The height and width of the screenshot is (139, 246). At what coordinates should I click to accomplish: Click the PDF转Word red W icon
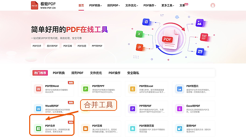point(38,89)
